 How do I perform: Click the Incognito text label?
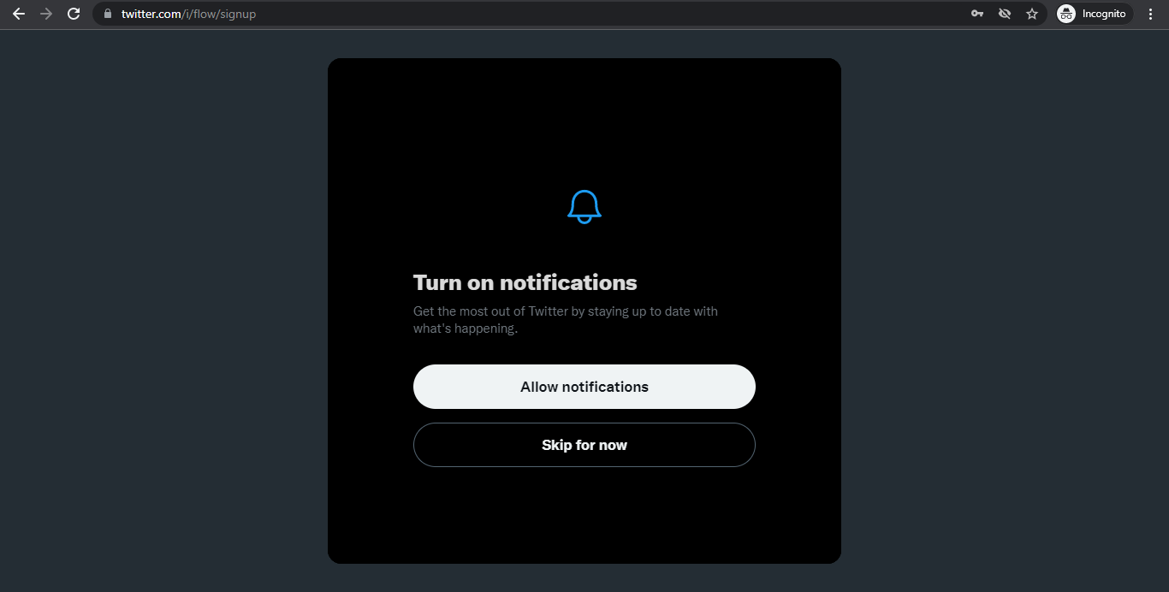[x=1104, y=14]
